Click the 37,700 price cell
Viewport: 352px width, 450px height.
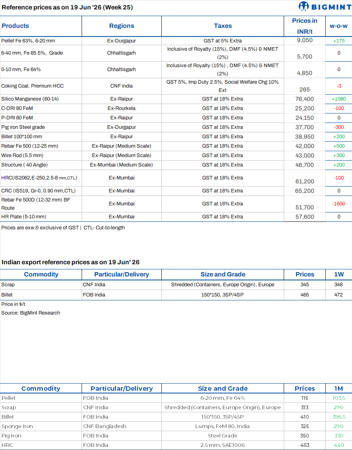305,128
